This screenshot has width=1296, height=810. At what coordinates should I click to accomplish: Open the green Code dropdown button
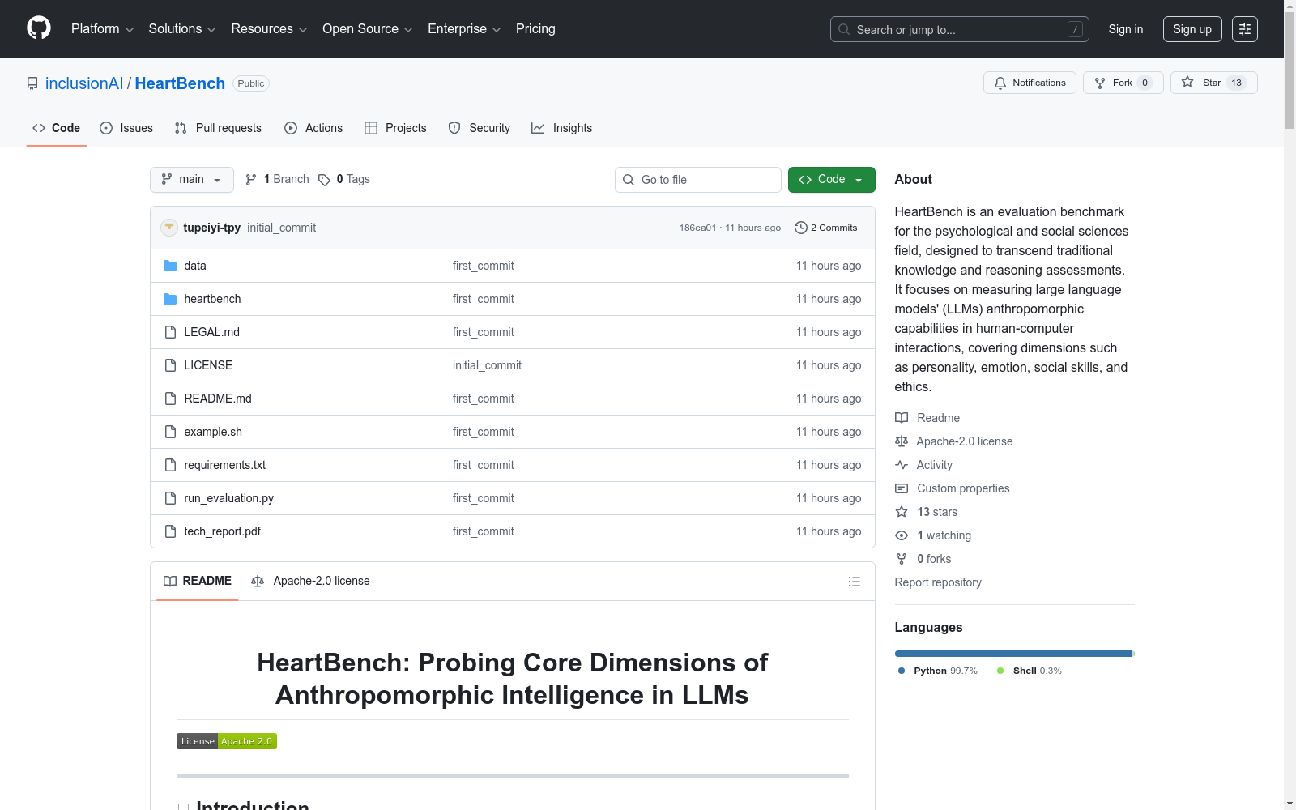click(x=832, y=180)
